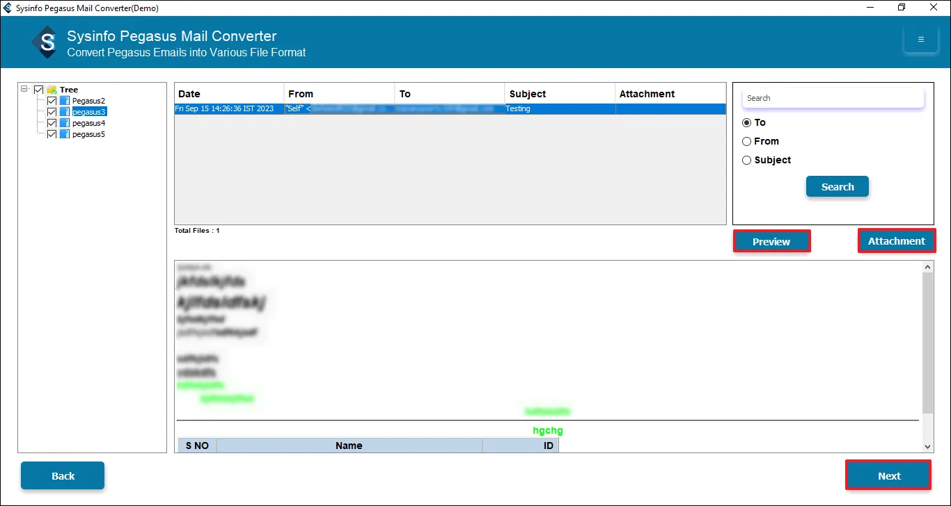The height and width of the screenshot is (506, 951).
Task: Select the Pegasus2 folder label in the tree
Action: pyautogui.click(x=88, y=101)
